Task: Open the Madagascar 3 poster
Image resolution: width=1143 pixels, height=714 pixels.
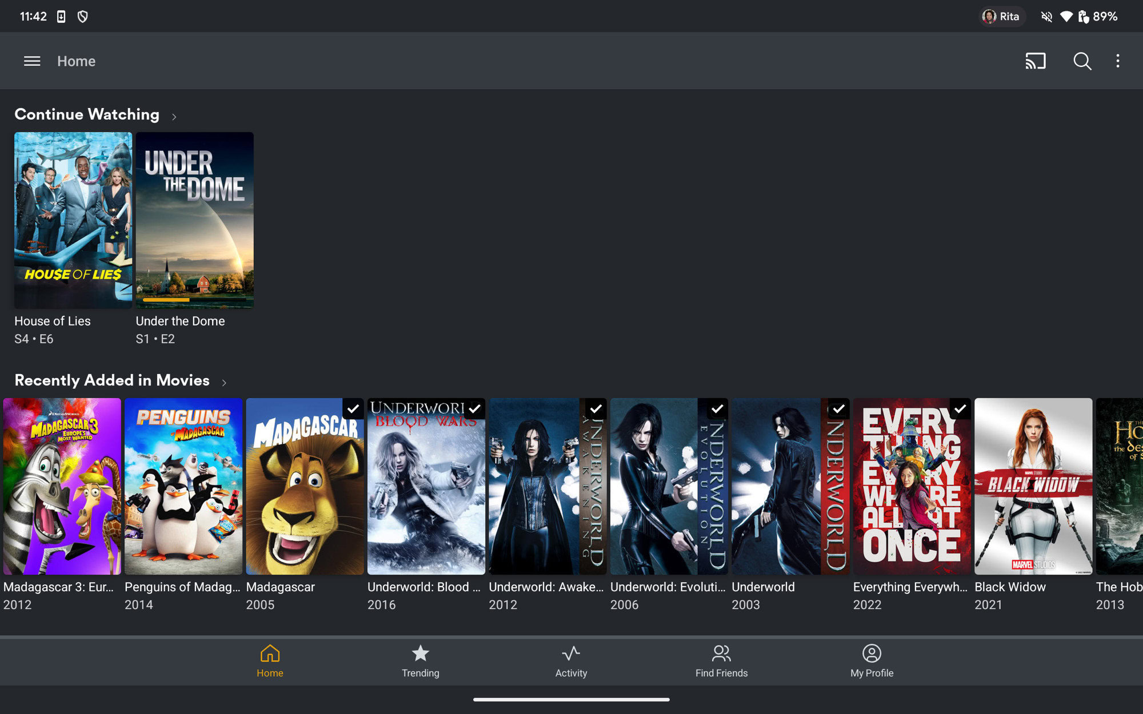Action: pos(62,486)
